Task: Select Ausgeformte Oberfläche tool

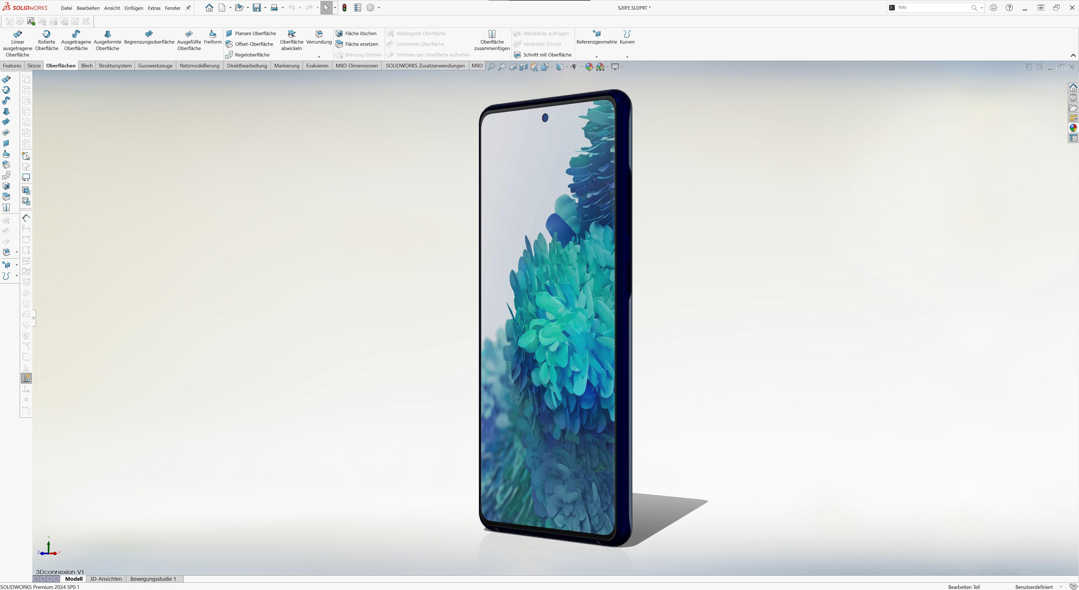Action: click(x=107, y=40)
